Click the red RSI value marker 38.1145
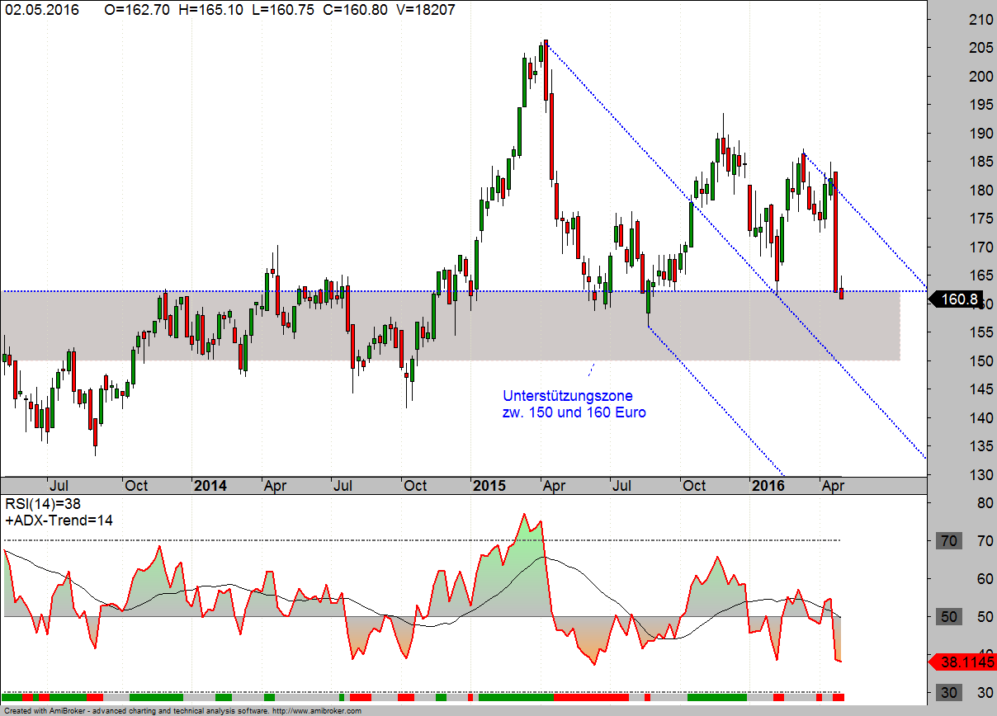Viewport: 997px width, 716px height. 962,662
